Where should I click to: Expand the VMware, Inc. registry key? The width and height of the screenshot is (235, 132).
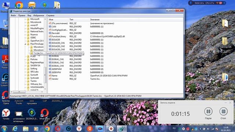(x=25, y=84)
